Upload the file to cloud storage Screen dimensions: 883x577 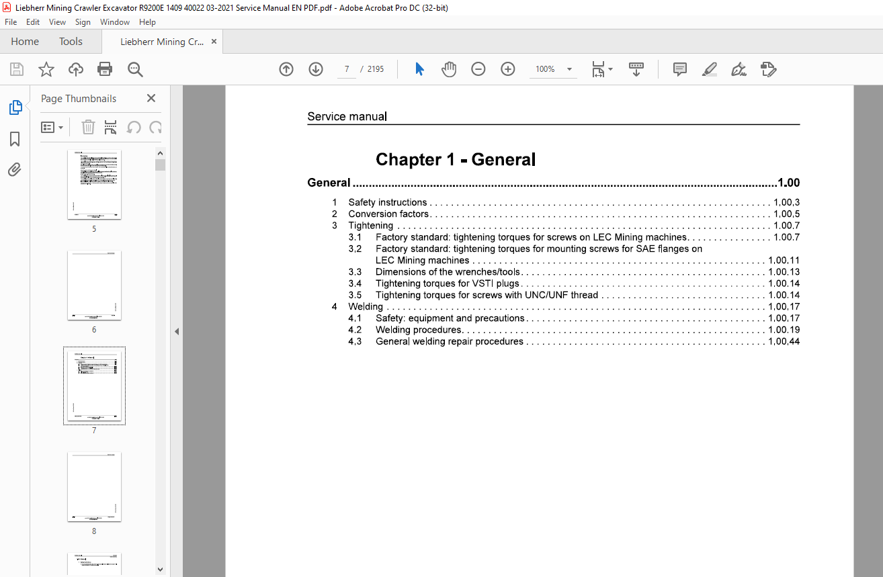(76, 69)
